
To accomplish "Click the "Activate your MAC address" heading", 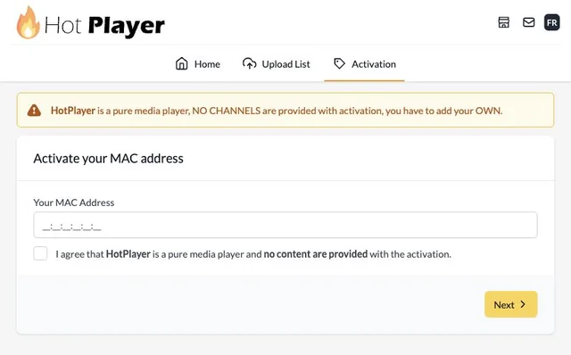I will (108, 159).
